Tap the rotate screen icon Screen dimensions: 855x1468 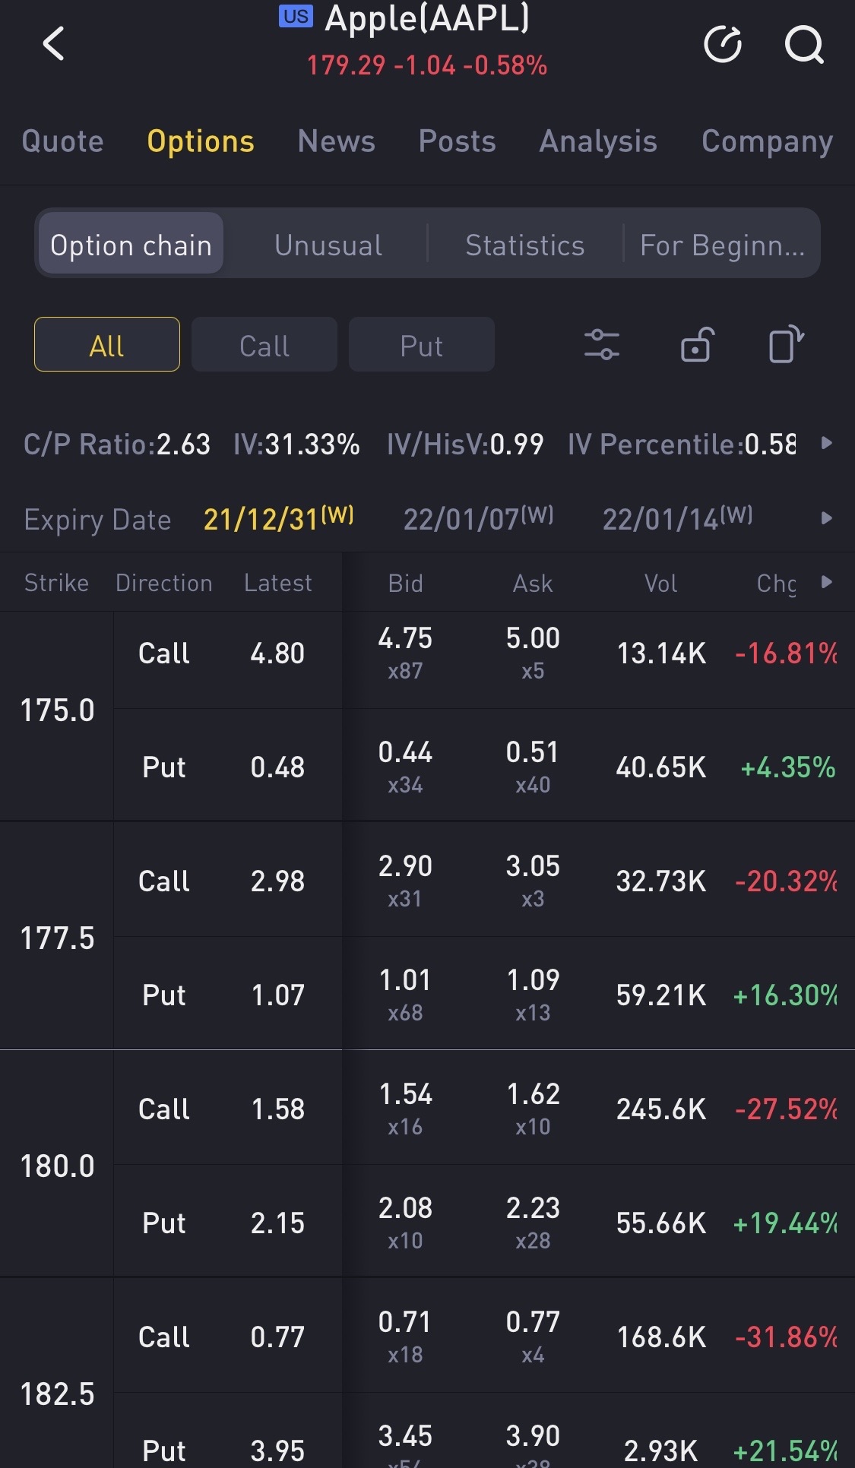point(786,345)
